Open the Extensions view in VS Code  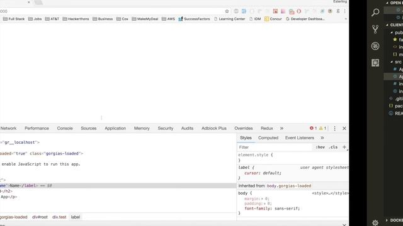[x=375, y=63]
